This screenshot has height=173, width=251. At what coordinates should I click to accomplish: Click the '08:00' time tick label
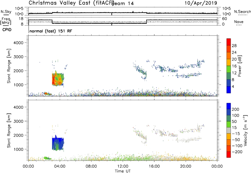[91, 166]
